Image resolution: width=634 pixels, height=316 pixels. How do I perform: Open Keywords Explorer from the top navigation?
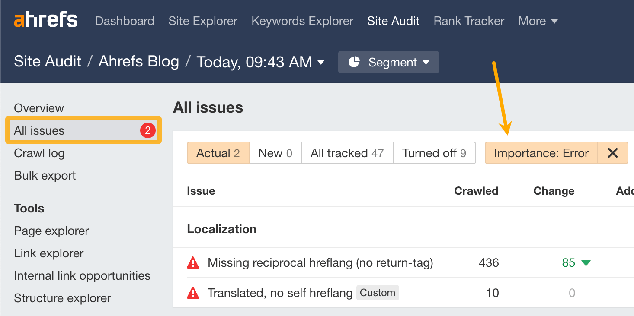(302, 21)
